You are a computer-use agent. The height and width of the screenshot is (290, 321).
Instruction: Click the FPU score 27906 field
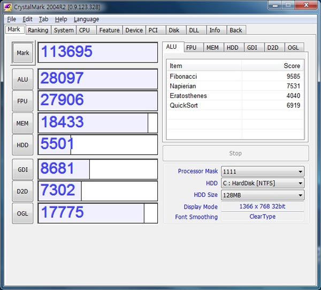98,101
